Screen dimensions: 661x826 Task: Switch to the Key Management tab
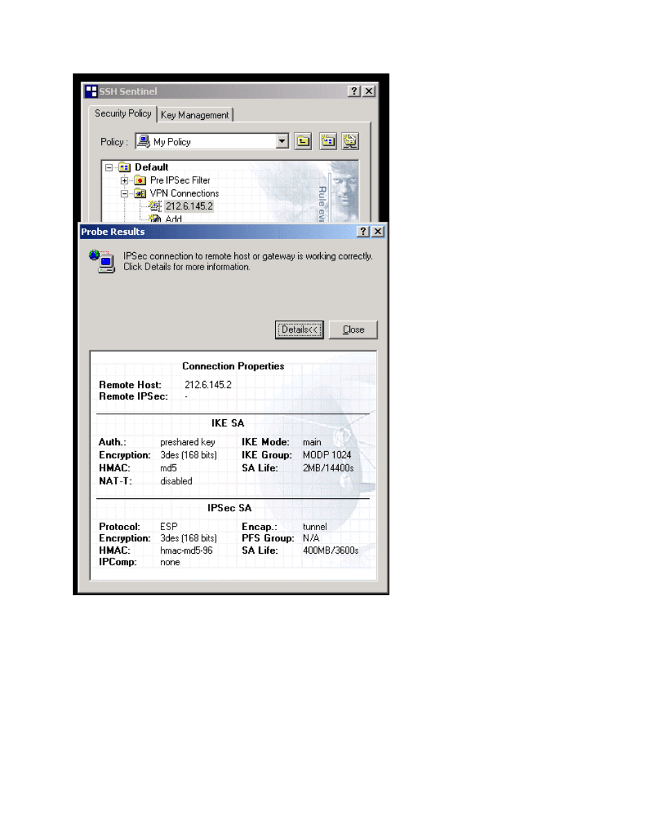[195, 115]
